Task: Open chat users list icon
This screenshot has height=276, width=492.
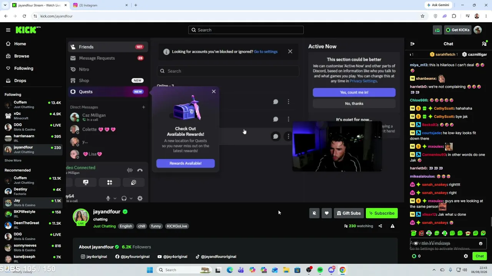Action: [484, 44]
